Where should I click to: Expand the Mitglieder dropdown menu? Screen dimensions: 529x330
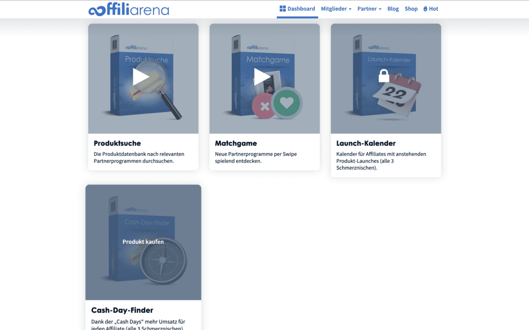[336, 9]
